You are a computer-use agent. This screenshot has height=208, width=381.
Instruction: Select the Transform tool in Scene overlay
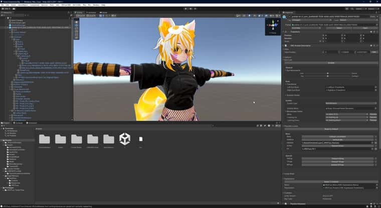click(77, 38)
